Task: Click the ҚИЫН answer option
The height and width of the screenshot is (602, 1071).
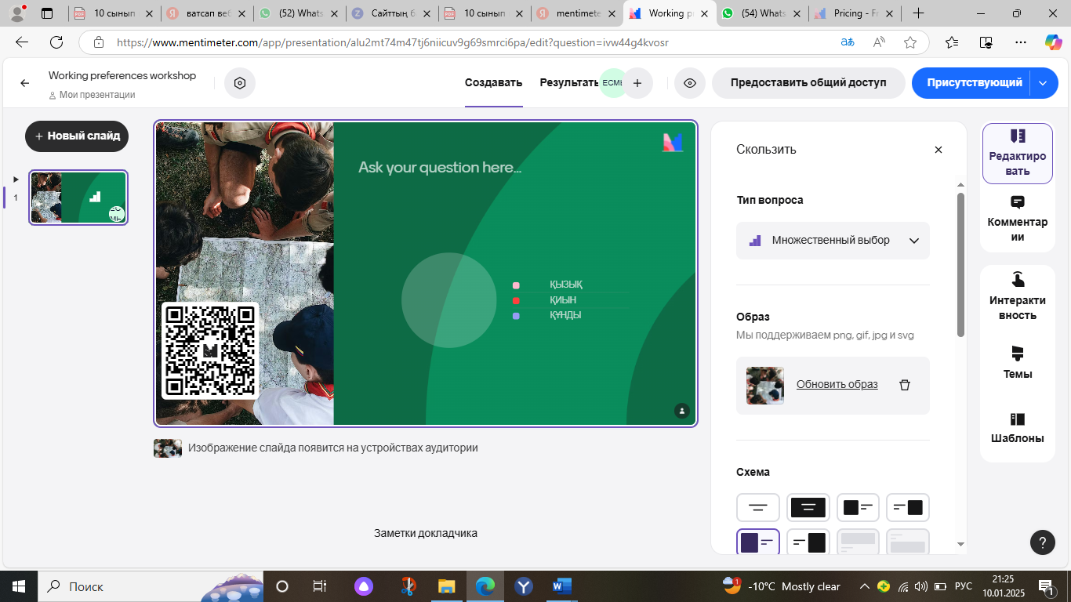Action: [x=563, y=300]
